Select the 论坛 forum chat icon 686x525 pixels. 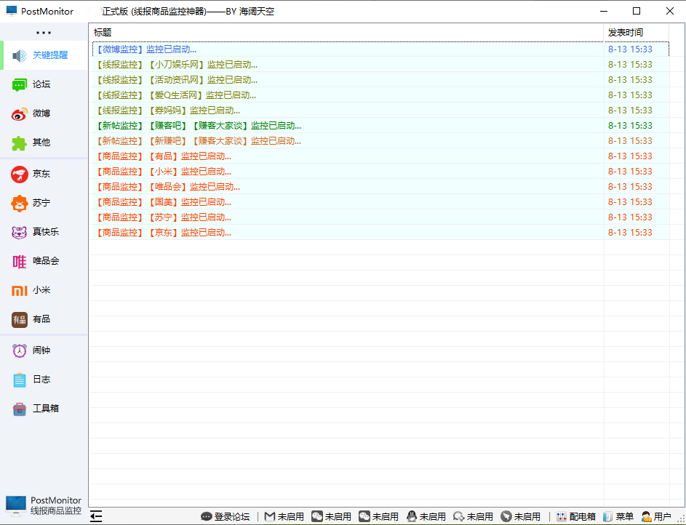[x=20, y=85]
